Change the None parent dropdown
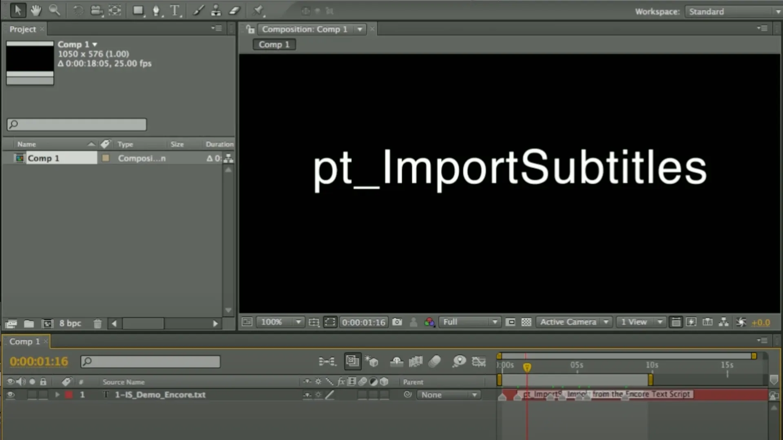The width and height of the screenshot is (783, 440). click(x=449, y=394)
